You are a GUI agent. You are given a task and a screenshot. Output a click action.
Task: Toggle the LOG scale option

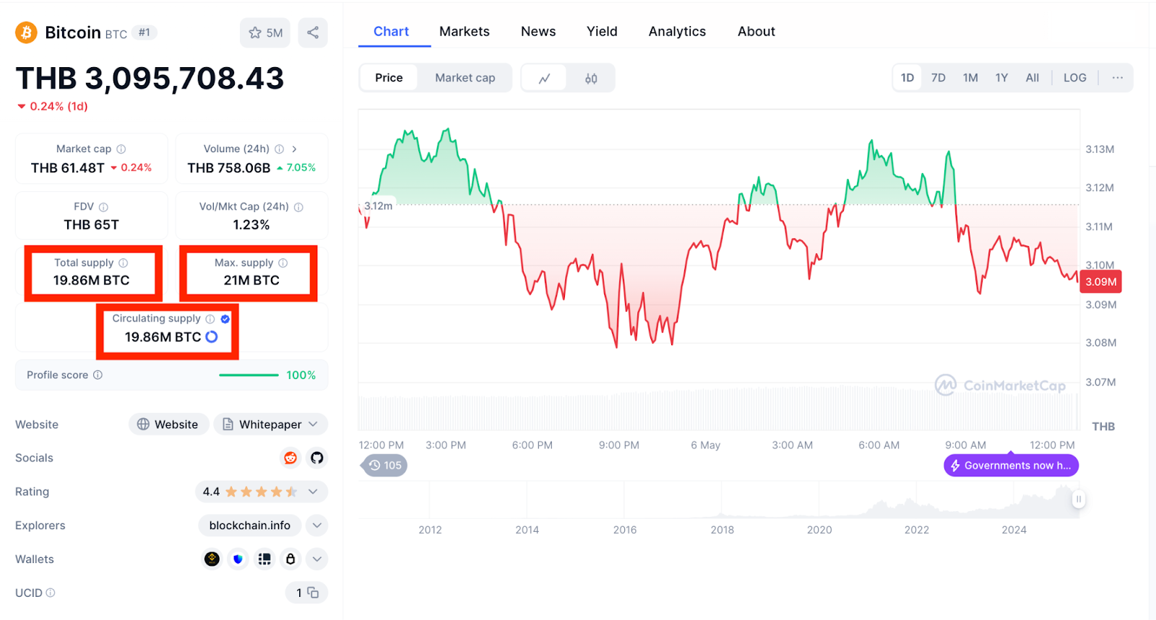point(1074,78)
